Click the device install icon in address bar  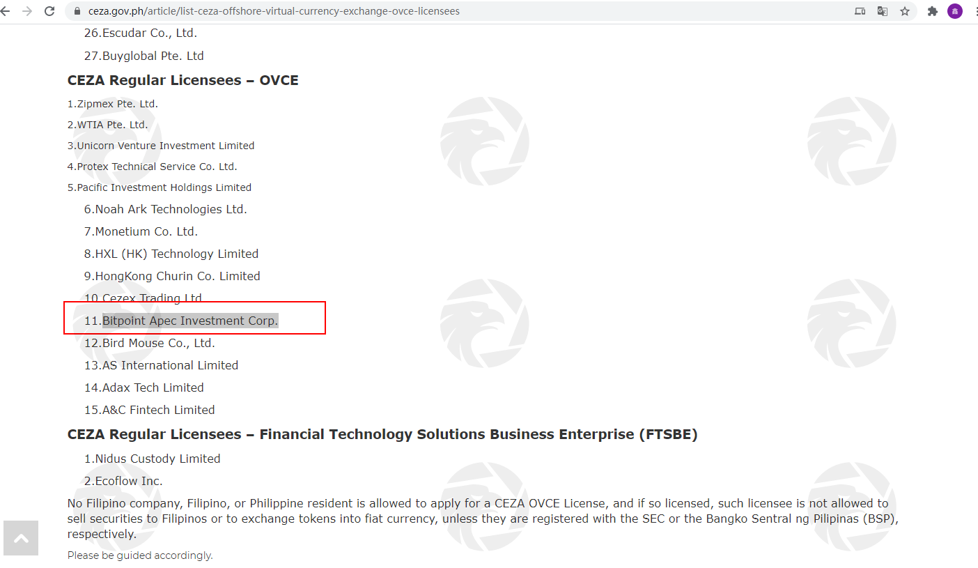pos(860,11)
